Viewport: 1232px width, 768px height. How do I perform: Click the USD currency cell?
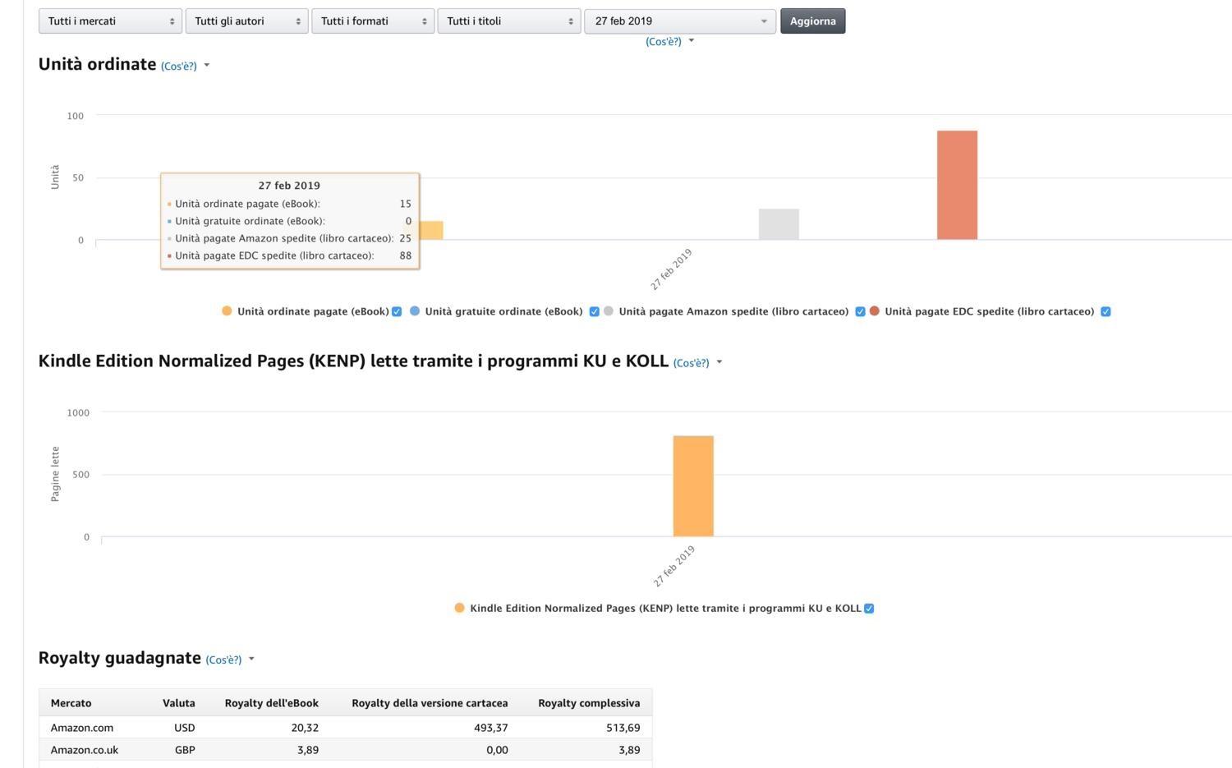click(x=185, y=728)
